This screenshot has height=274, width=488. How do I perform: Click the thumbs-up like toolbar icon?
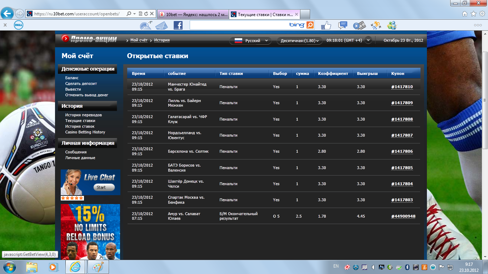(x=326, y=25)
